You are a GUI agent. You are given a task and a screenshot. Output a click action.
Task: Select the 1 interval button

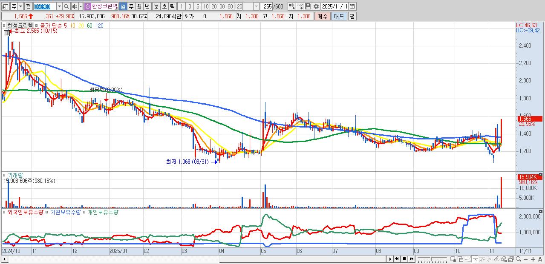[x=181, y=6]
